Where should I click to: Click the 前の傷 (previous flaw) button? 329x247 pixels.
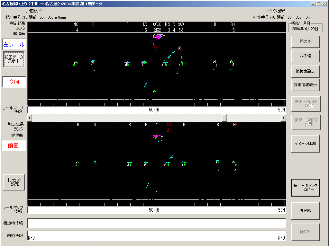pyautogui.click(x=305, y=41)
